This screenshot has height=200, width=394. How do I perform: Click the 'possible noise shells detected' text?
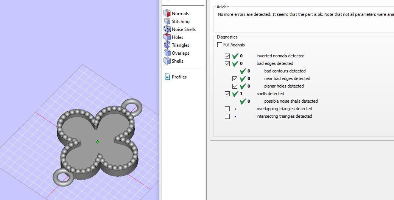[x=291, y=101]
